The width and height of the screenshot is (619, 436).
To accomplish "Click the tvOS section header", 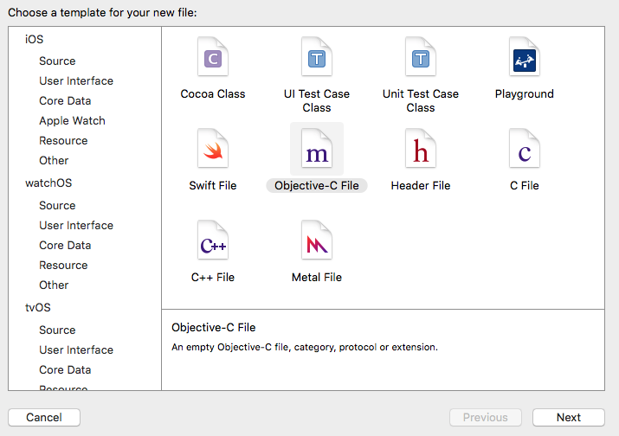I will tap(38, 308).
